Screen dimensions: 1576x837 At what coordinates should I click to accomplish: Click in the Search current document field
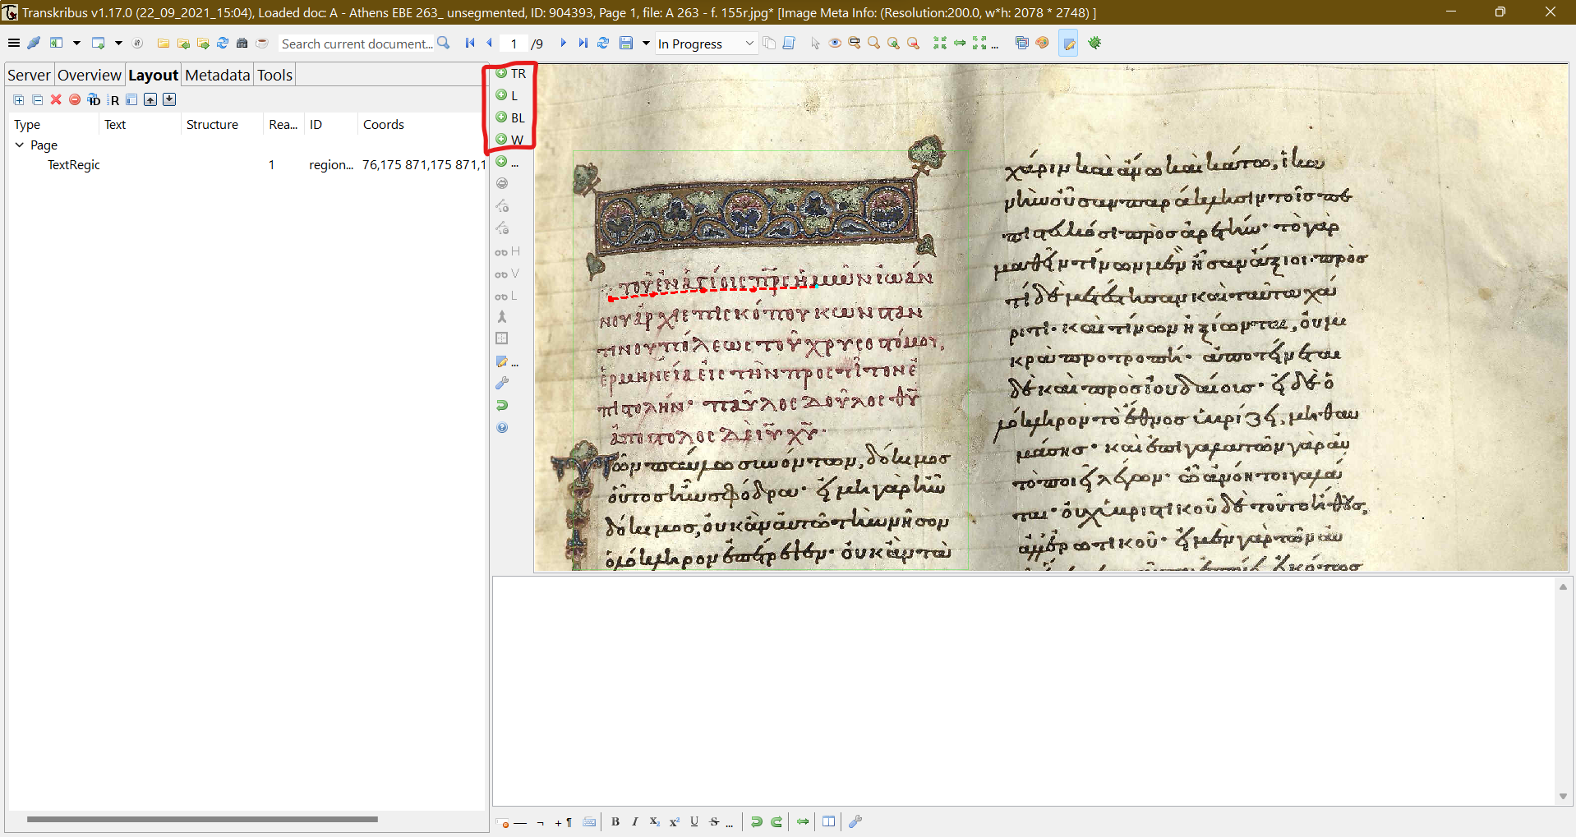coord(357,44)
